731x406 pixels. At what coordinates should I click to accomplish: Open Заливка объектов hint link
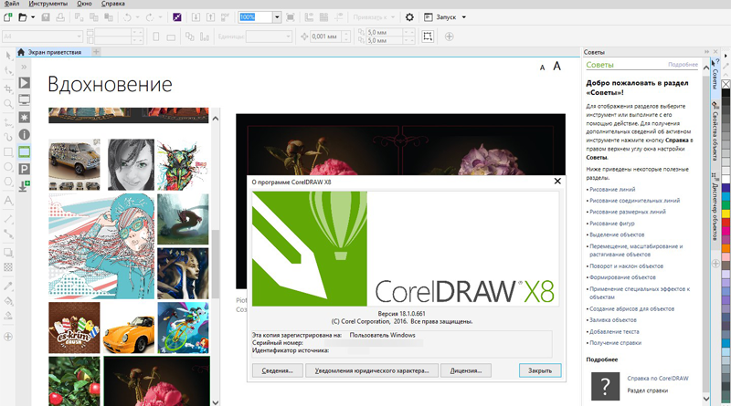point(612,320)
